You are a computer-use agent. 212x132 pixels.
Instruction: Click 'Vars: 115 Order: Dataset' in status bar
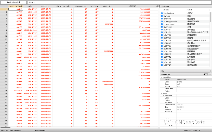[x=11, y=130]
